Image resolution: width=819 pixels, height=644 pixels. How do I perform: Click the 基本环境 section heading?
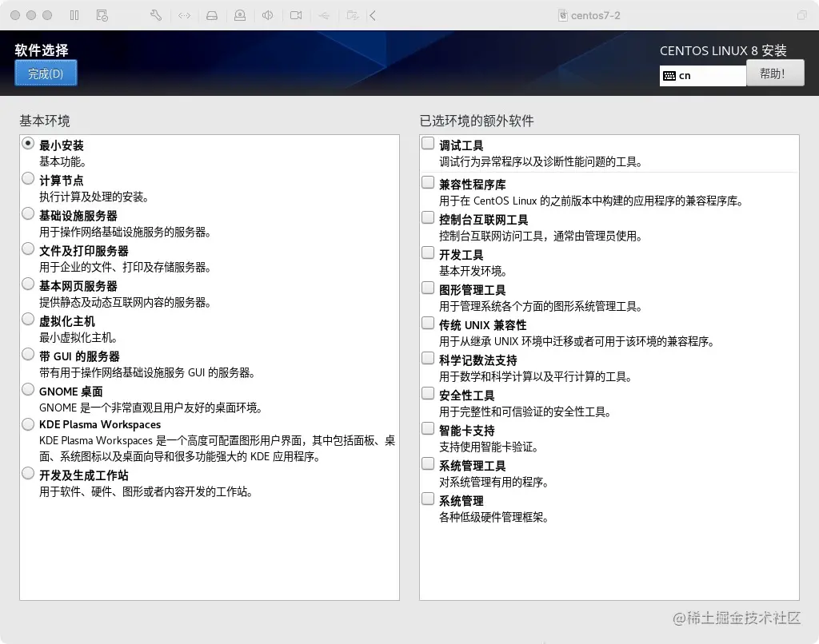pos(45,121)
